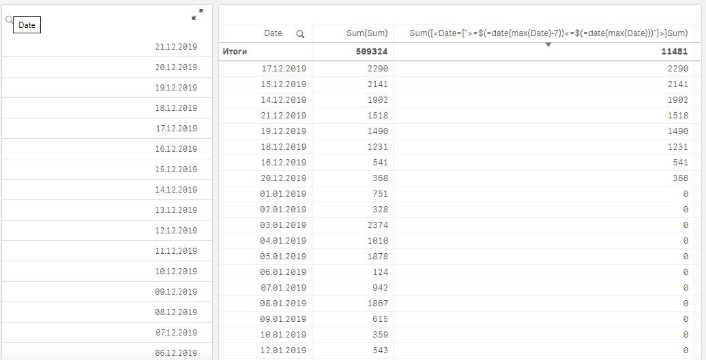Select 10.12.2019 in the Date filter list
This screenshot has height=360, width=706.
(175, 272)
